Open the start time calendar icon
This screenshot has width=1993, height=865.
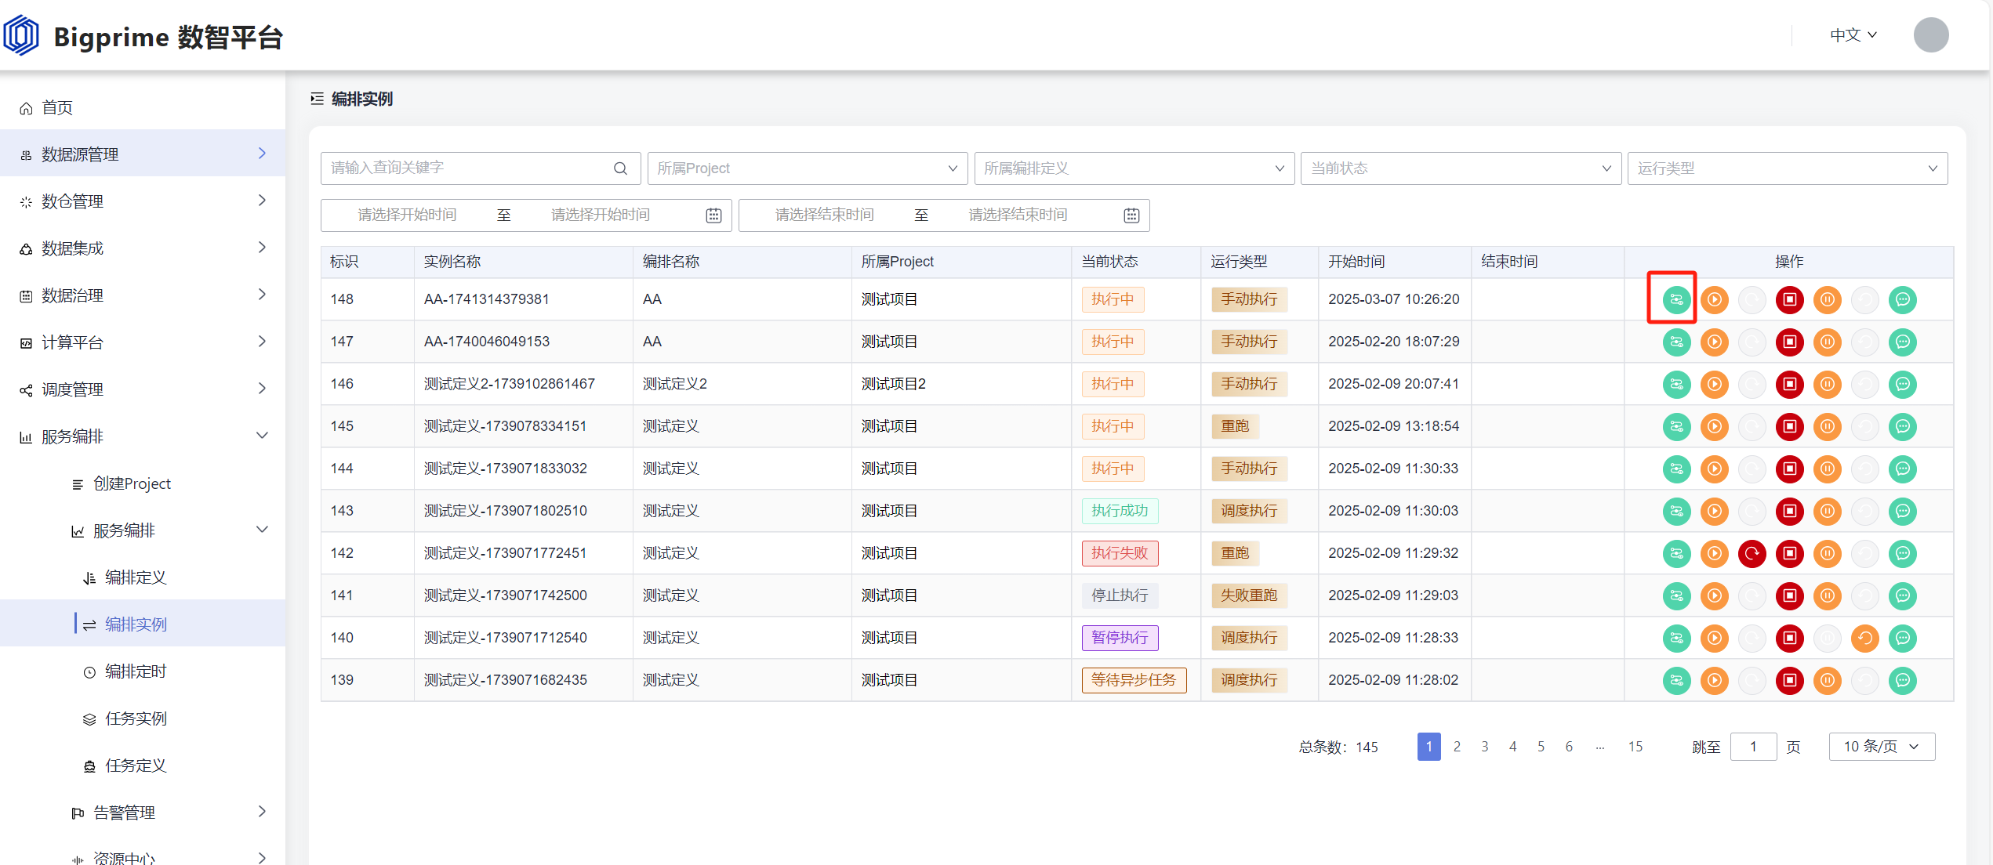point(713,215)
